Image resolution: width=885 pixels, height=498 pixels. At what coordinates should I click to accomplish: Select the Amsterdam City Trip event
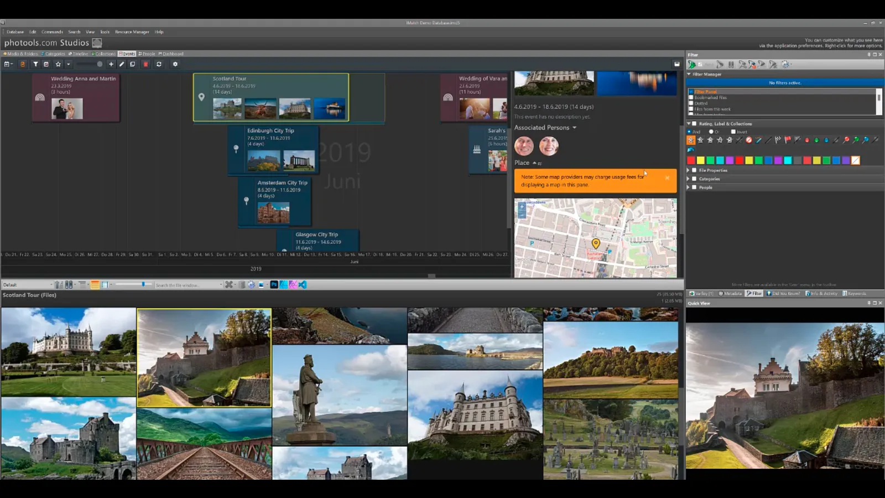[275, 201]
